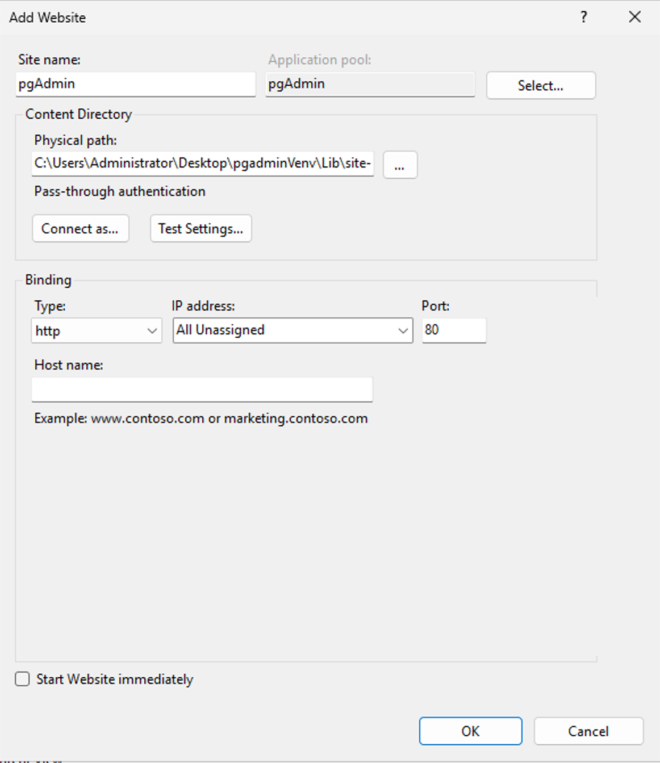Click the browse physical path ellipsis button
The image size is (660, 763).
pyautogui.click(x=400, y=165)
